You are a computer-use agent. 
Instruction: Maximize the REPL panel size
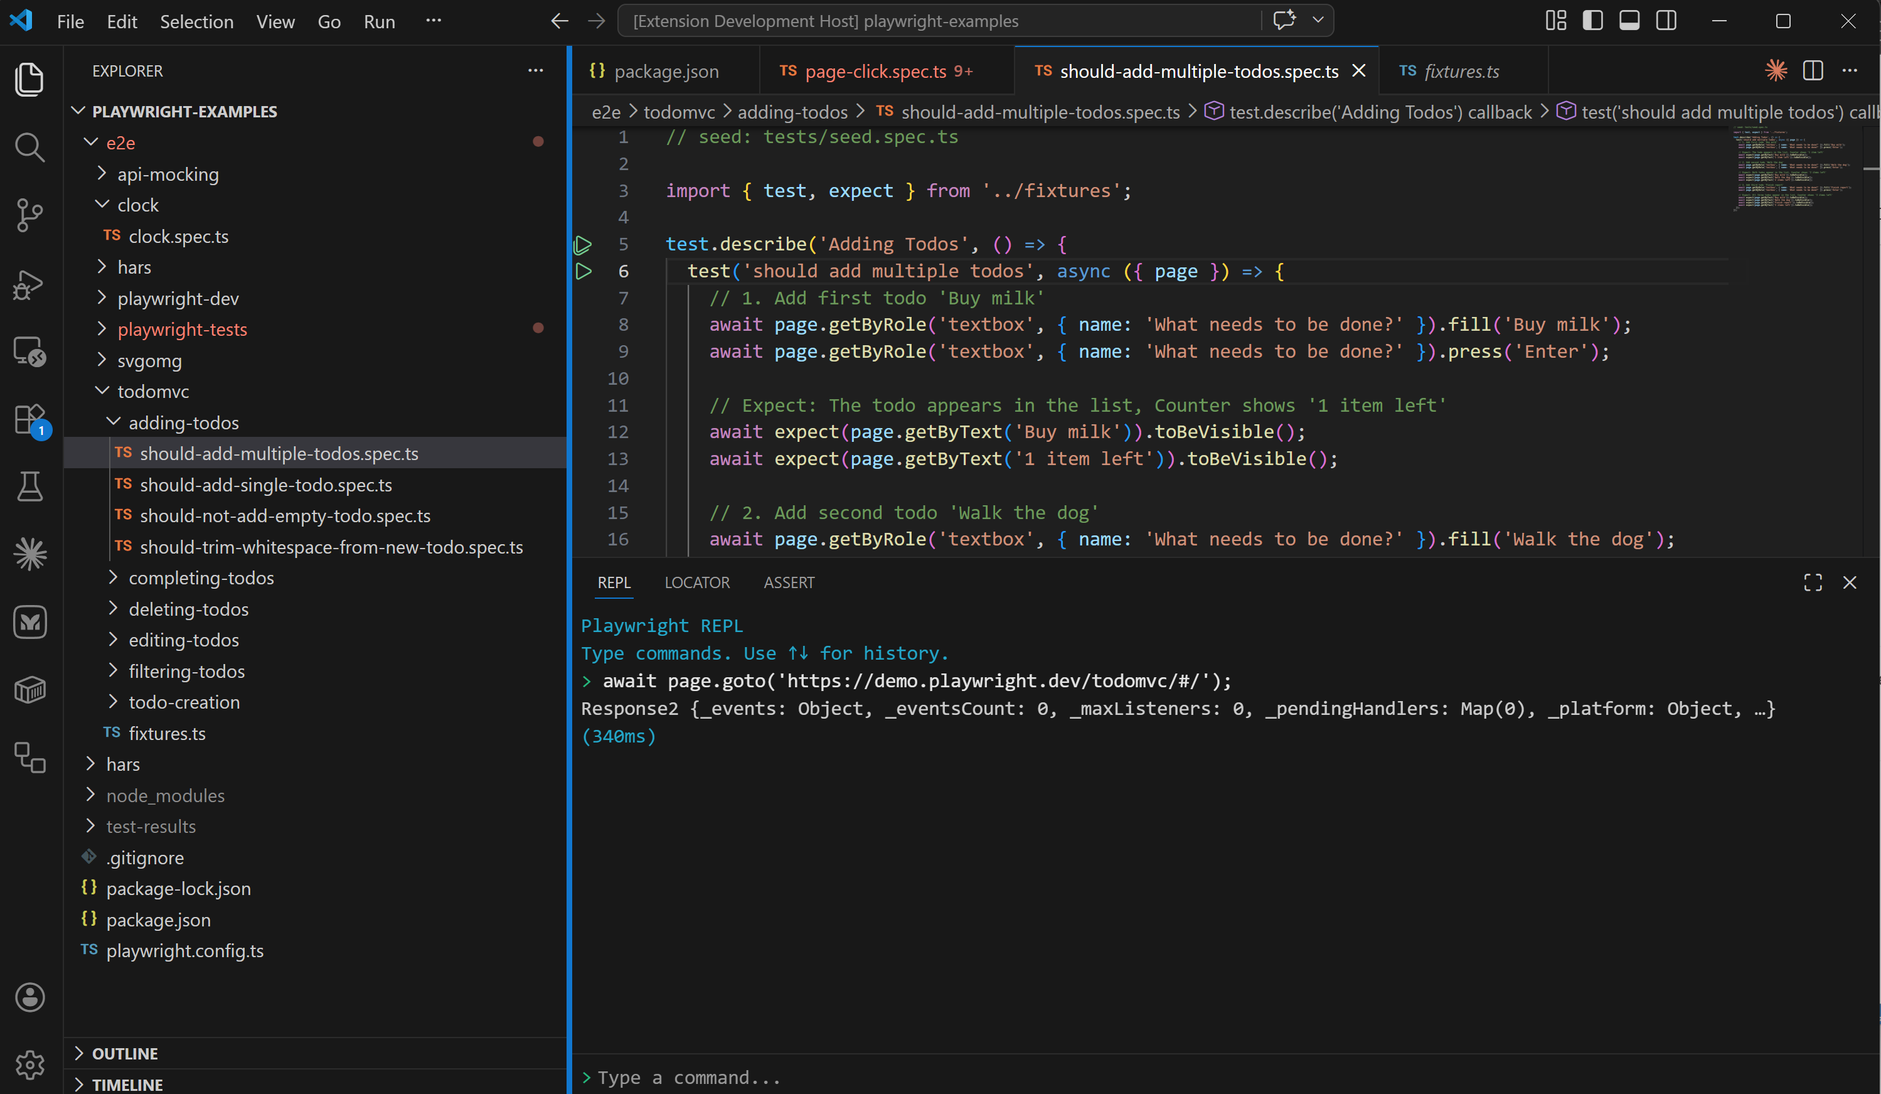point(1813,582)
